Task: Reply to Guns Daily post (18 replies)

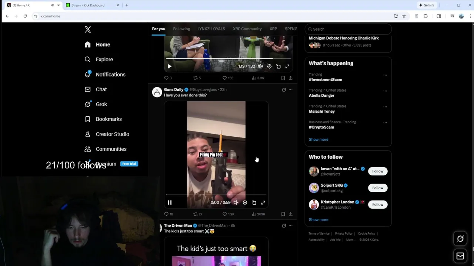Action: tap(168, 214)
